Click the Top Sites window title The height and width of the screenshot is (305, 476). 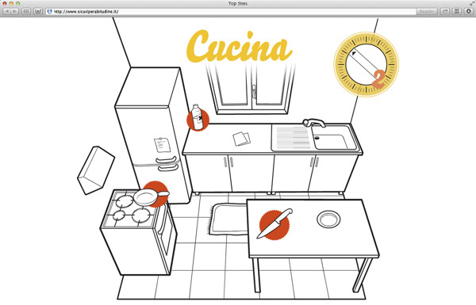click(x=238, y=3)
